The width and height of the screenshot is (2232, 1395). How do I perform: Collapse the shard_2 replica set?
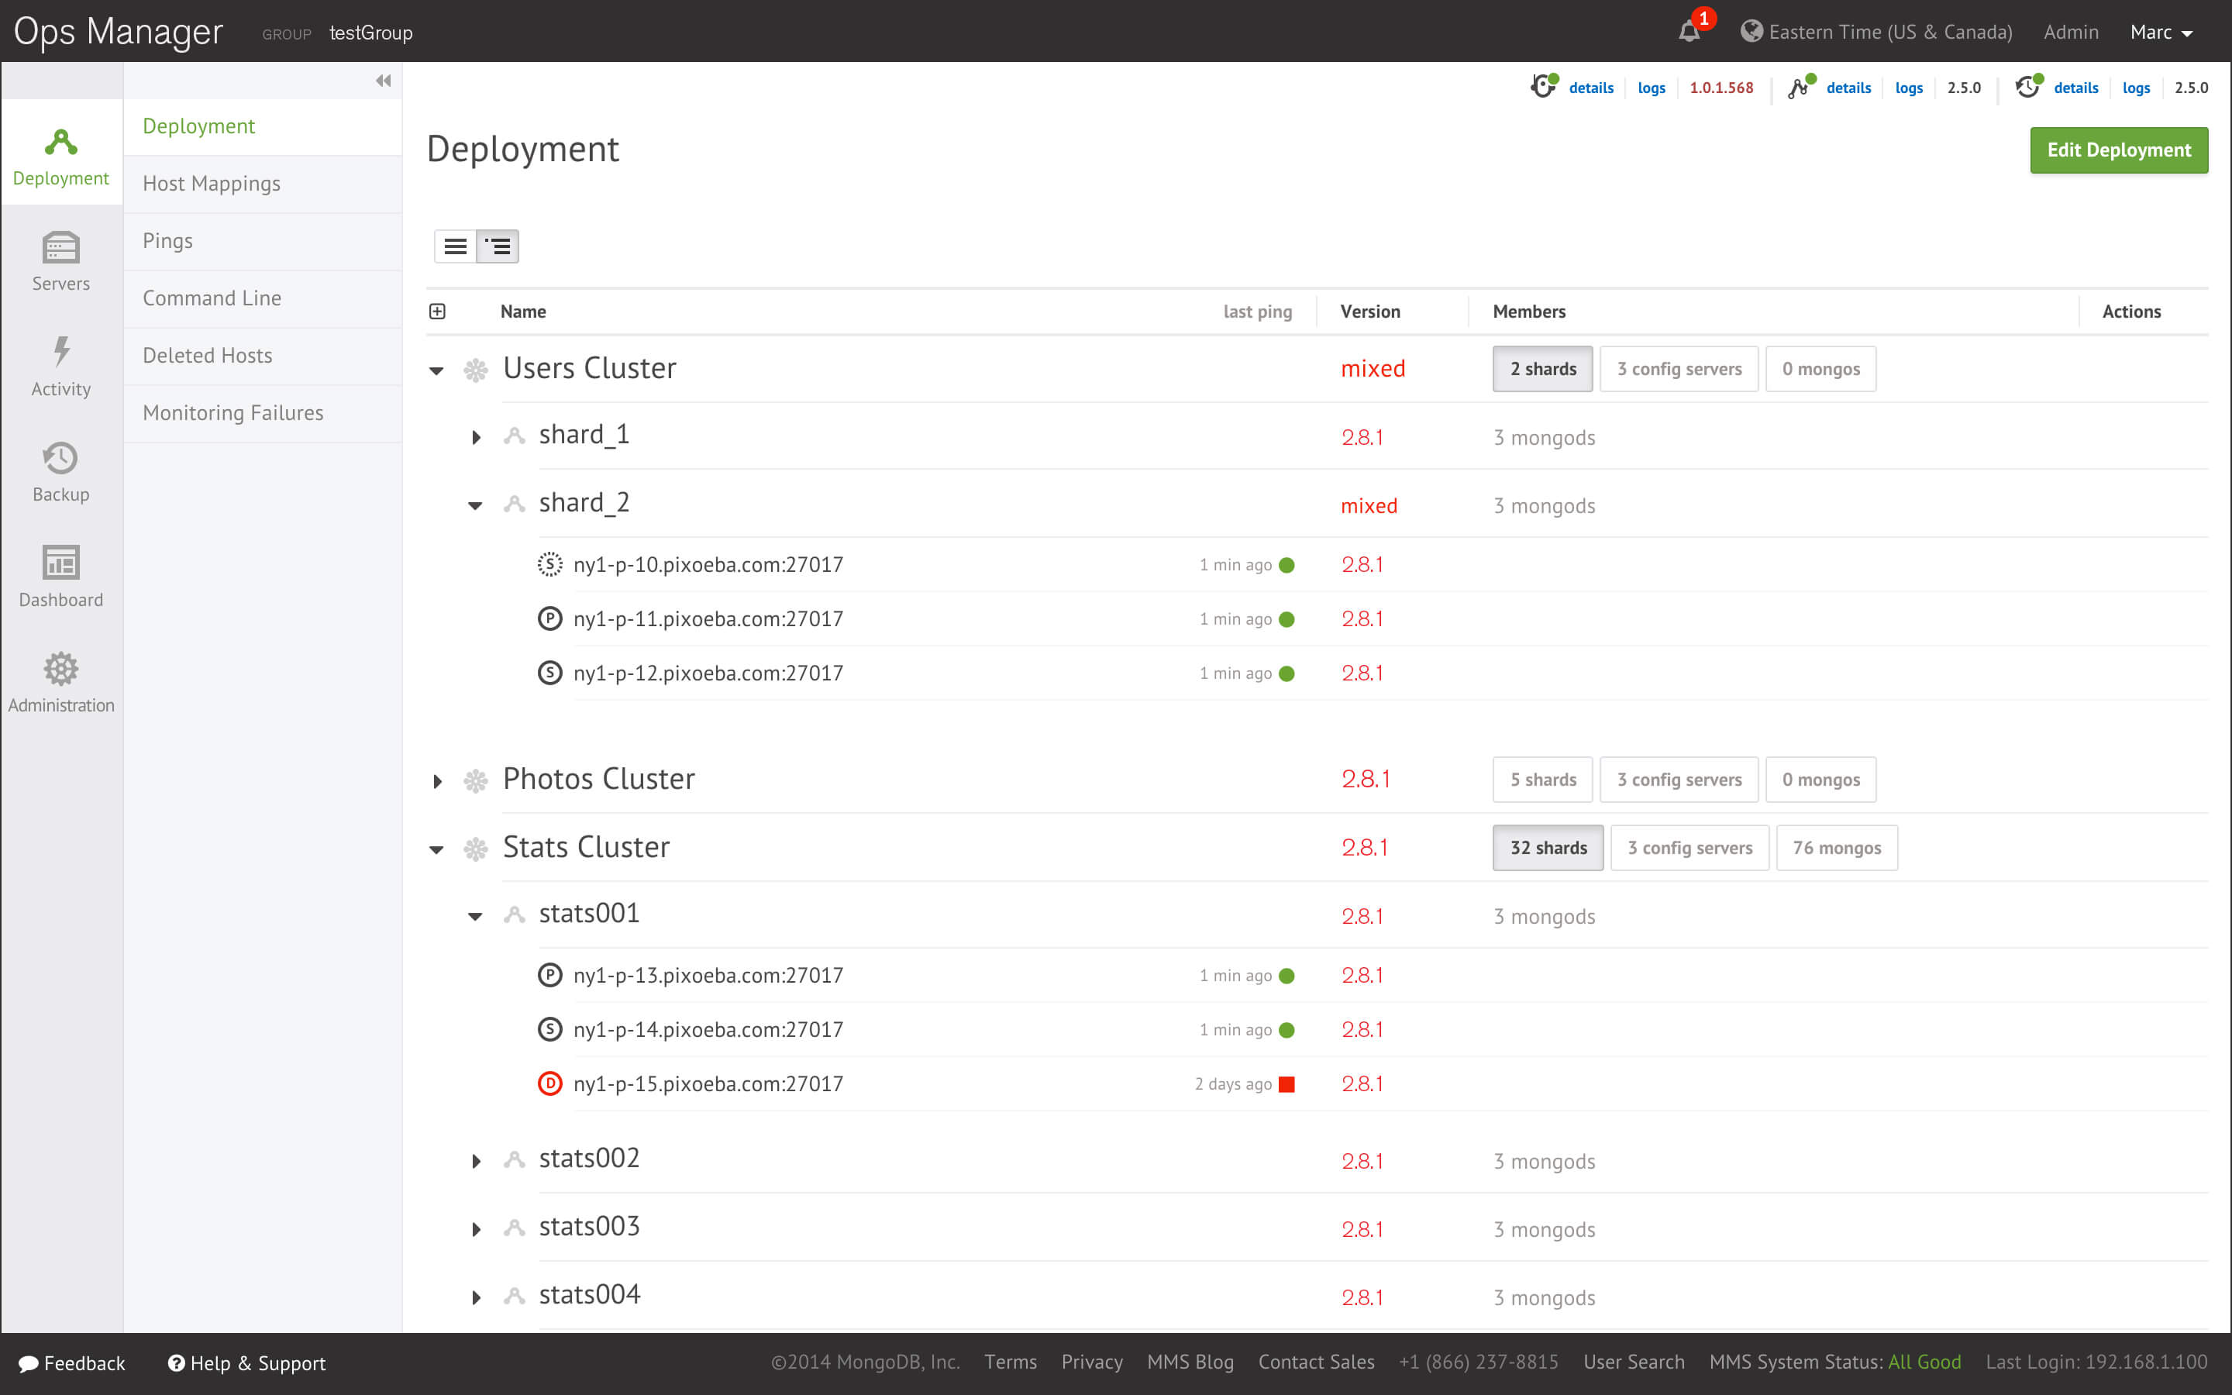click(x=475, y=505)
